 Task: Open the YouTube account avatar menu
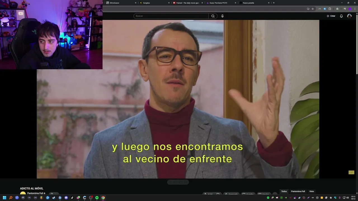click(349, 16)
